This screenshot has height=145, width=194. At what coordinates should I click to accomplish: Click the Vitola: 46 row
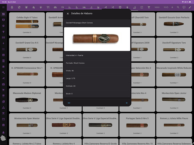click(97, 70)
